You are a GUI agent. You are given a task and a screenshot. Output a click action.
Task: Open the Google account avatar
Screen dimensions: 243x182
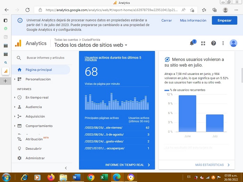coord(233,43)
